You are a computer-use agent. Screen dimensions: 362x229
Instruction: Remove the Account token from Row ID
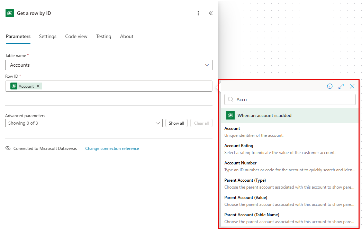(x=38, y=86)
